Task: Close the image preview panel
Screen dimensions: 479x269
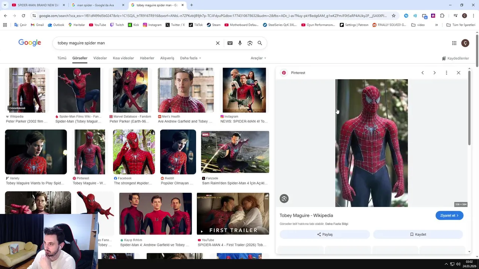Action: (x=458, y=73)
